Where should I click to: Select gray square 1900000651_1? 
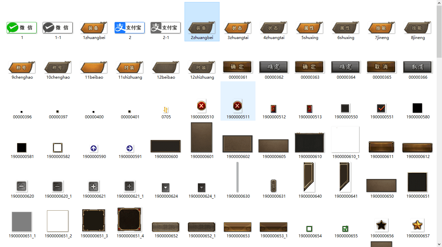point(22,222)
